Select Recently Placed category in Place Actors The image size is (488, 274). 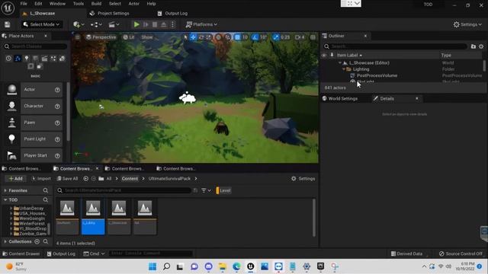8,59
